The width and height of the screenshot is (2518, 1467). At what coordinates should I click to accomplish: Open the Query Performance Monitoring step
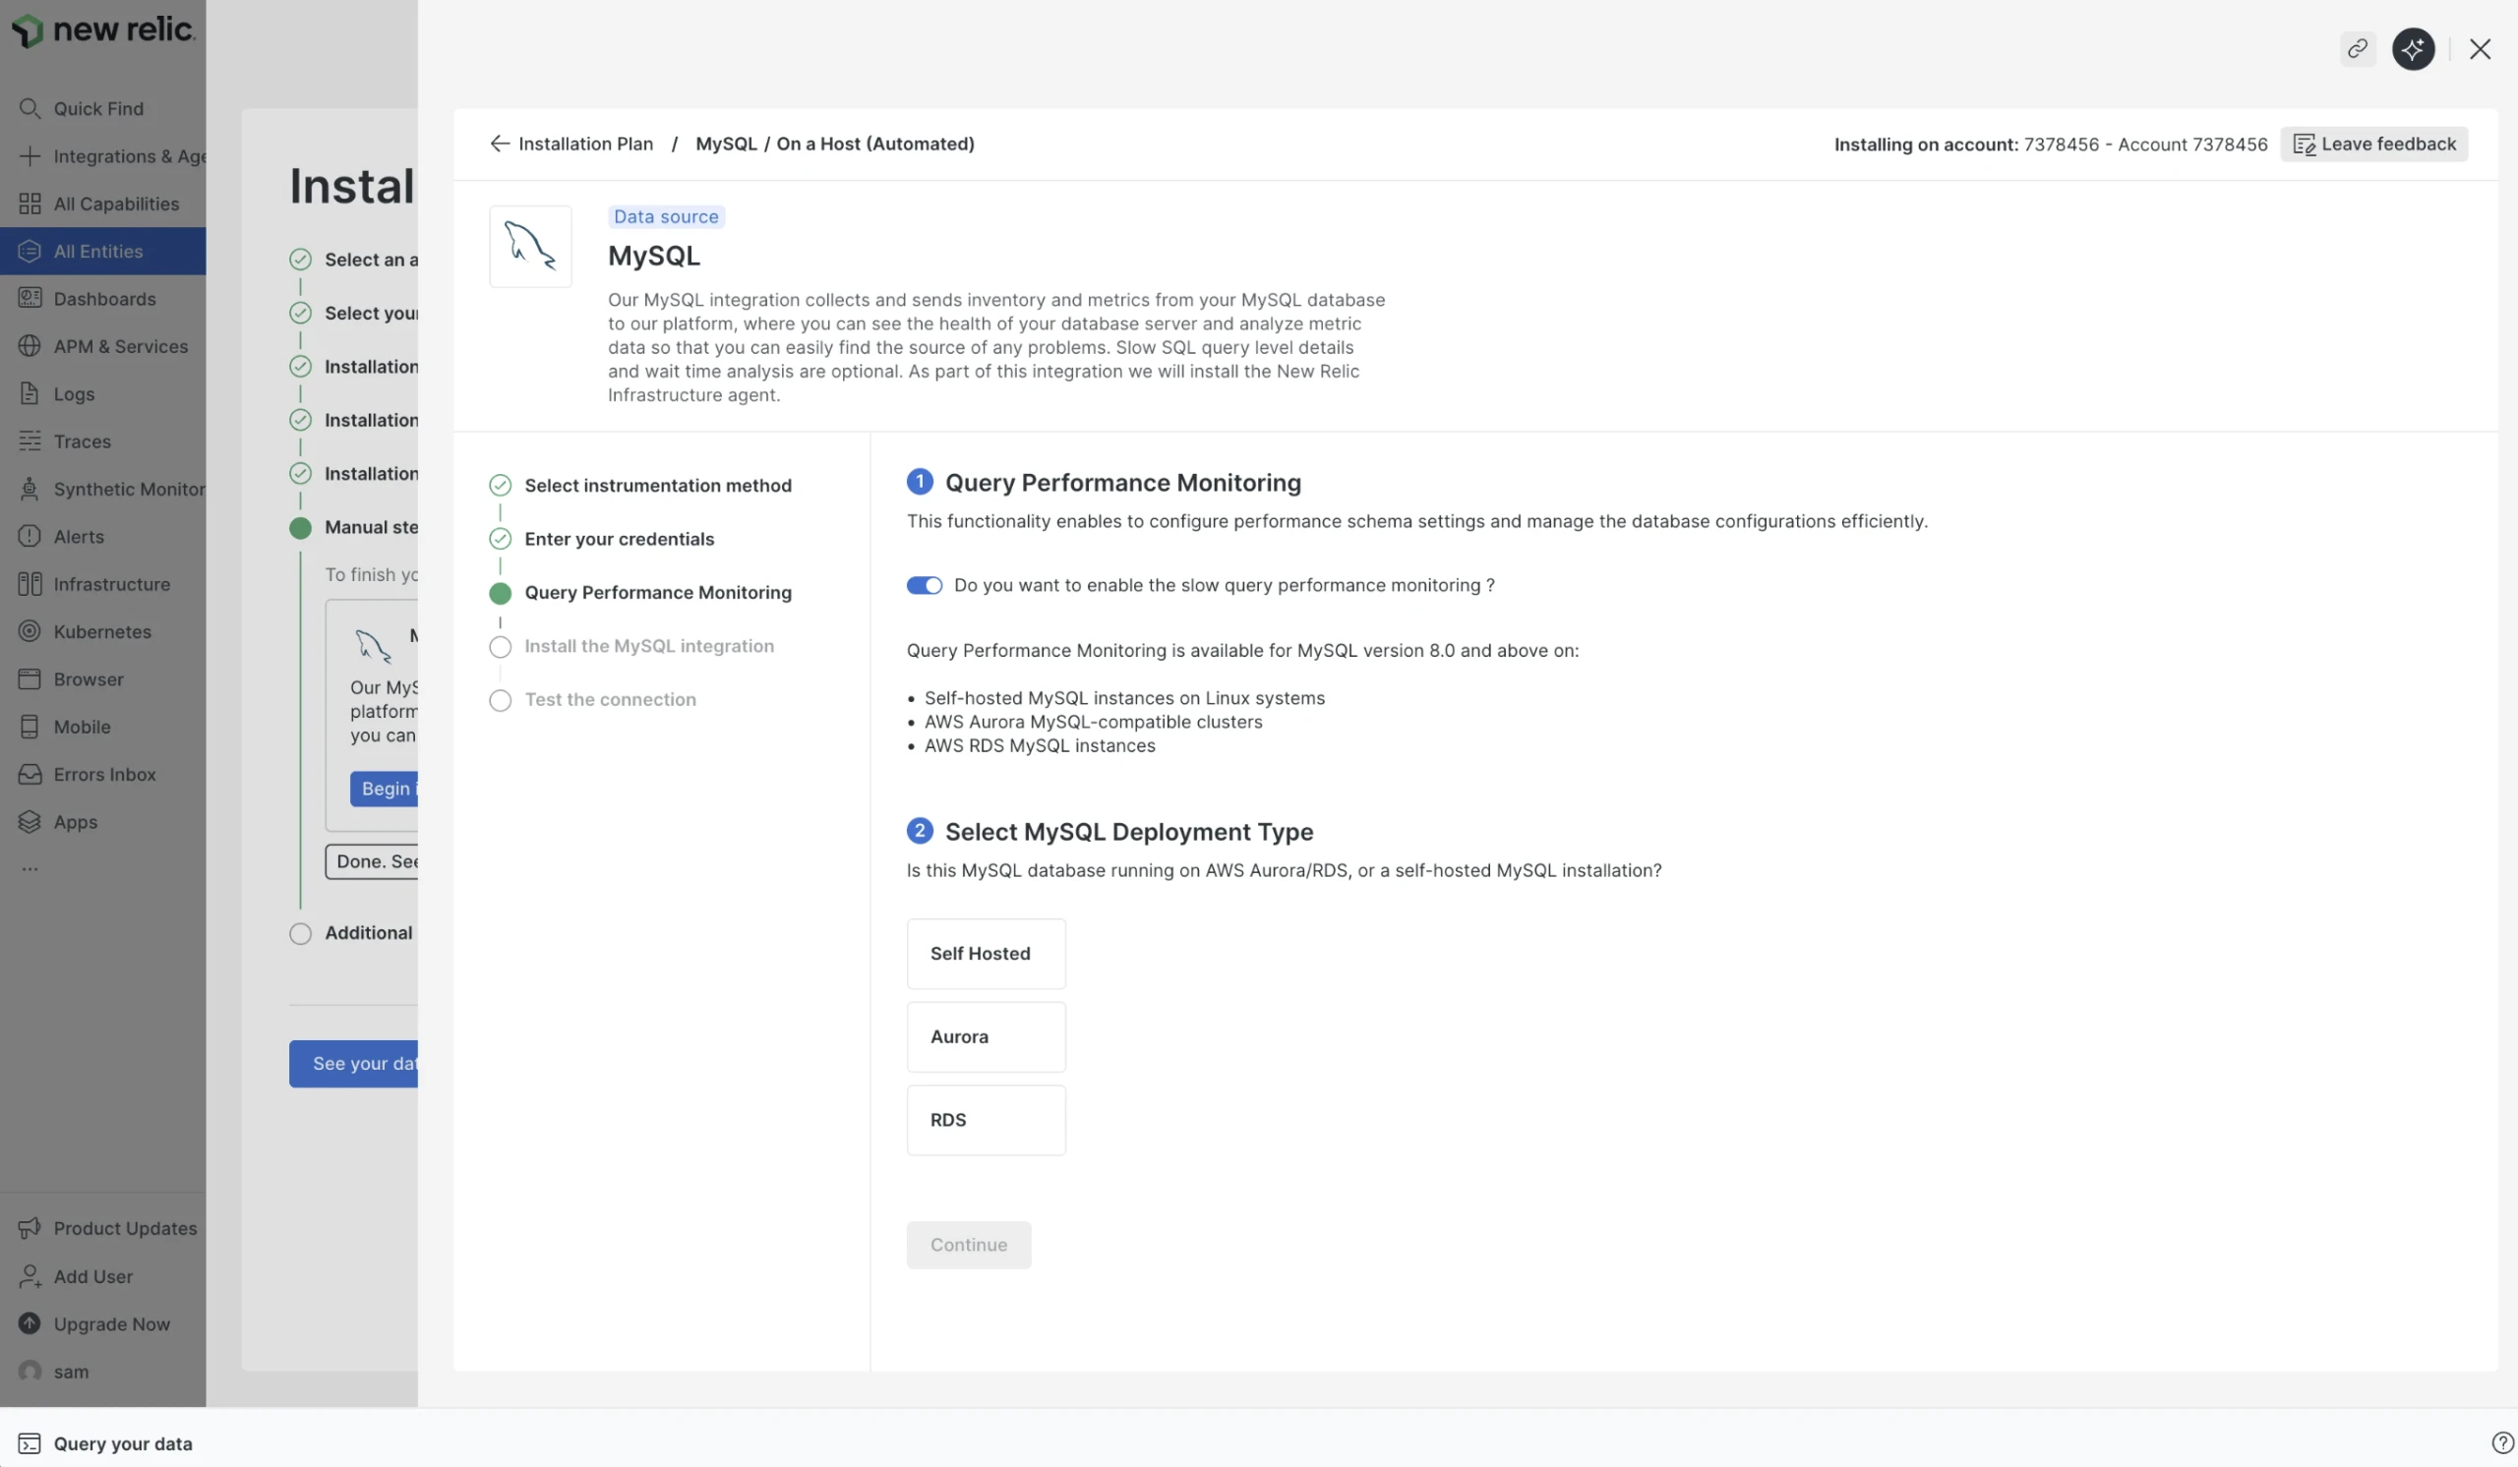coord(657,593)
